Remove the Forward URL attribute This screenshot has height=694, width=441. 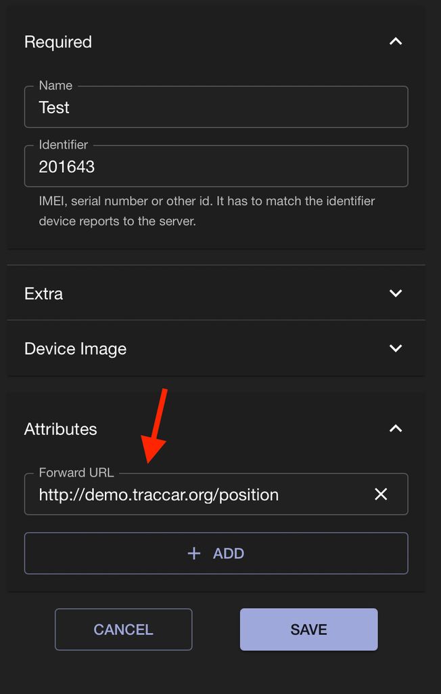click(x=381, y=494)
